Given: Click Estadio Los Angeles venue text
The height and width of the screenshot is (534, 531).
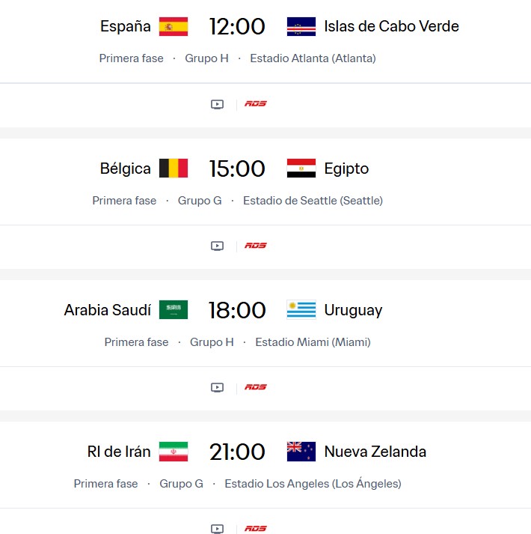Looking at the screenshot, I should coord(313,484).
